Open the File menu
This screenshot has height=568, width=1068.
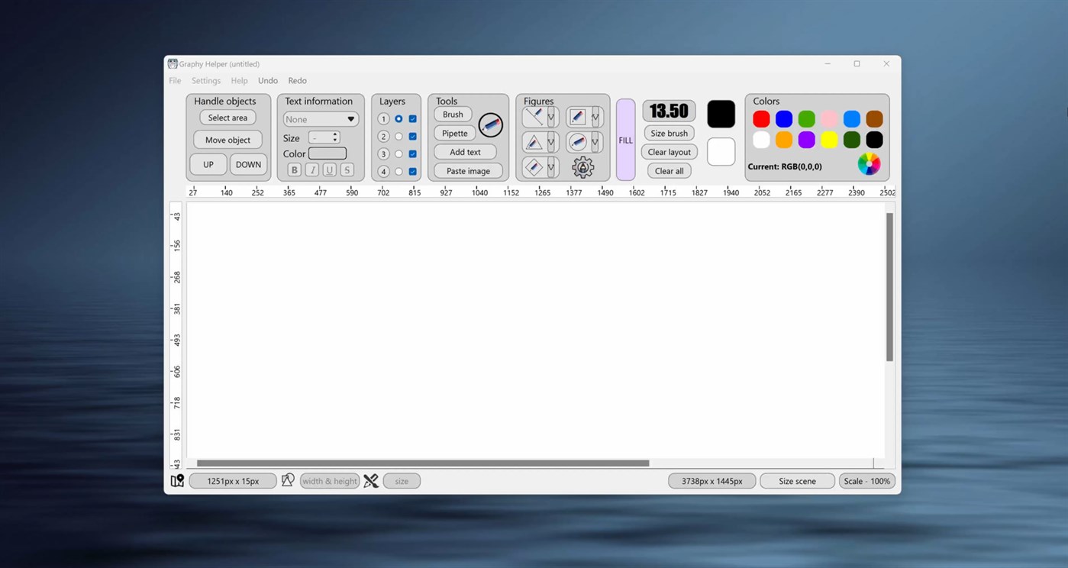click(x=175, y=80)
